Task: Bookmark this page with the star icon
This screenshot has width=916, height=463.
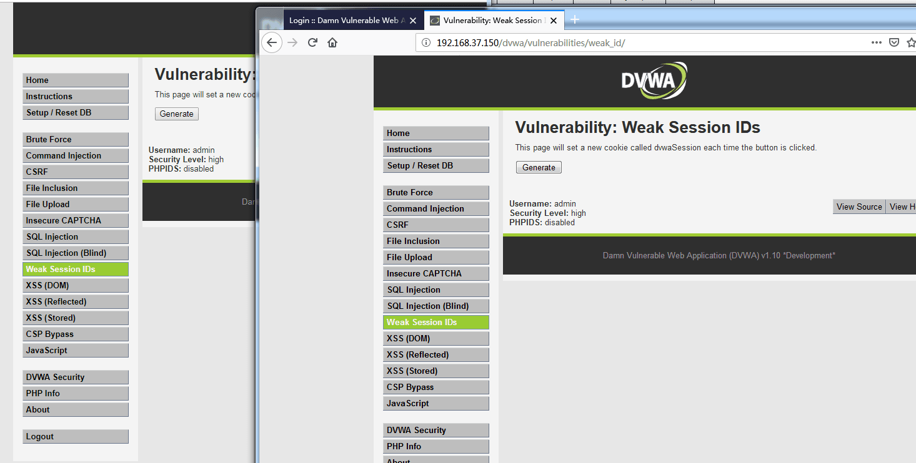Action: [x=911, y=42]
